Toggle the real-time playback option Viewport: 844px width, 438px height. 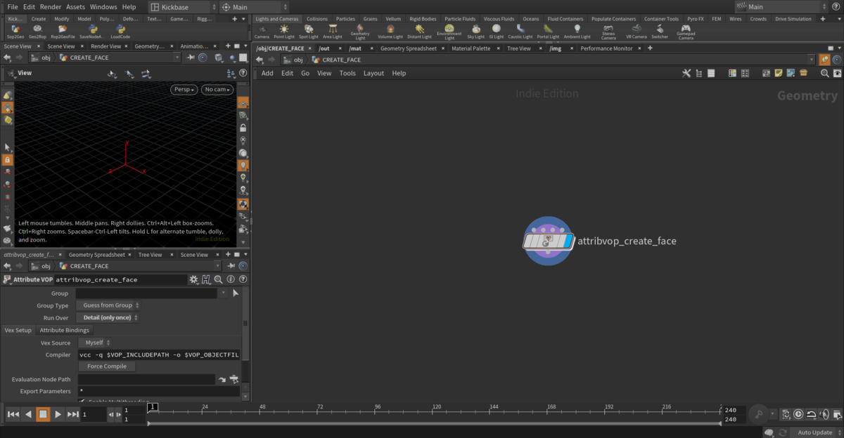click(798, 414)
